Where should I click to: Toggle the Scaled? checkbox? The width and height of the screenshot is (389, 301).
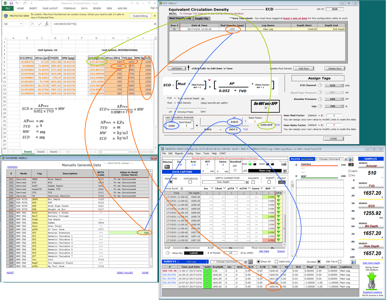click(x=269, y=182)
